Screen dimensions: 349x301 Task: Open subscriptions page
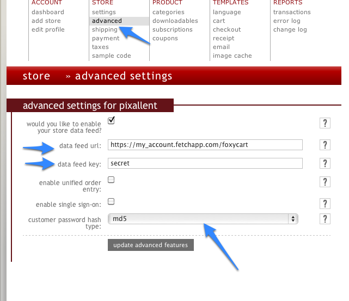[x=173, y=29]
